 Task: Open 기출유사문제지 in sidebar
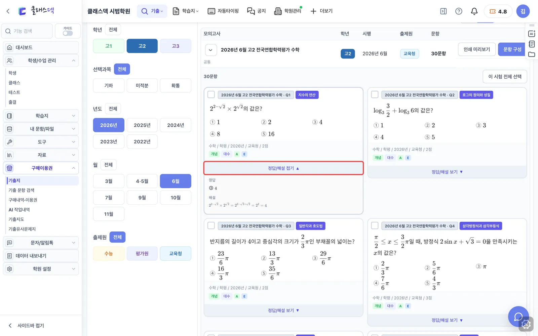22,229
